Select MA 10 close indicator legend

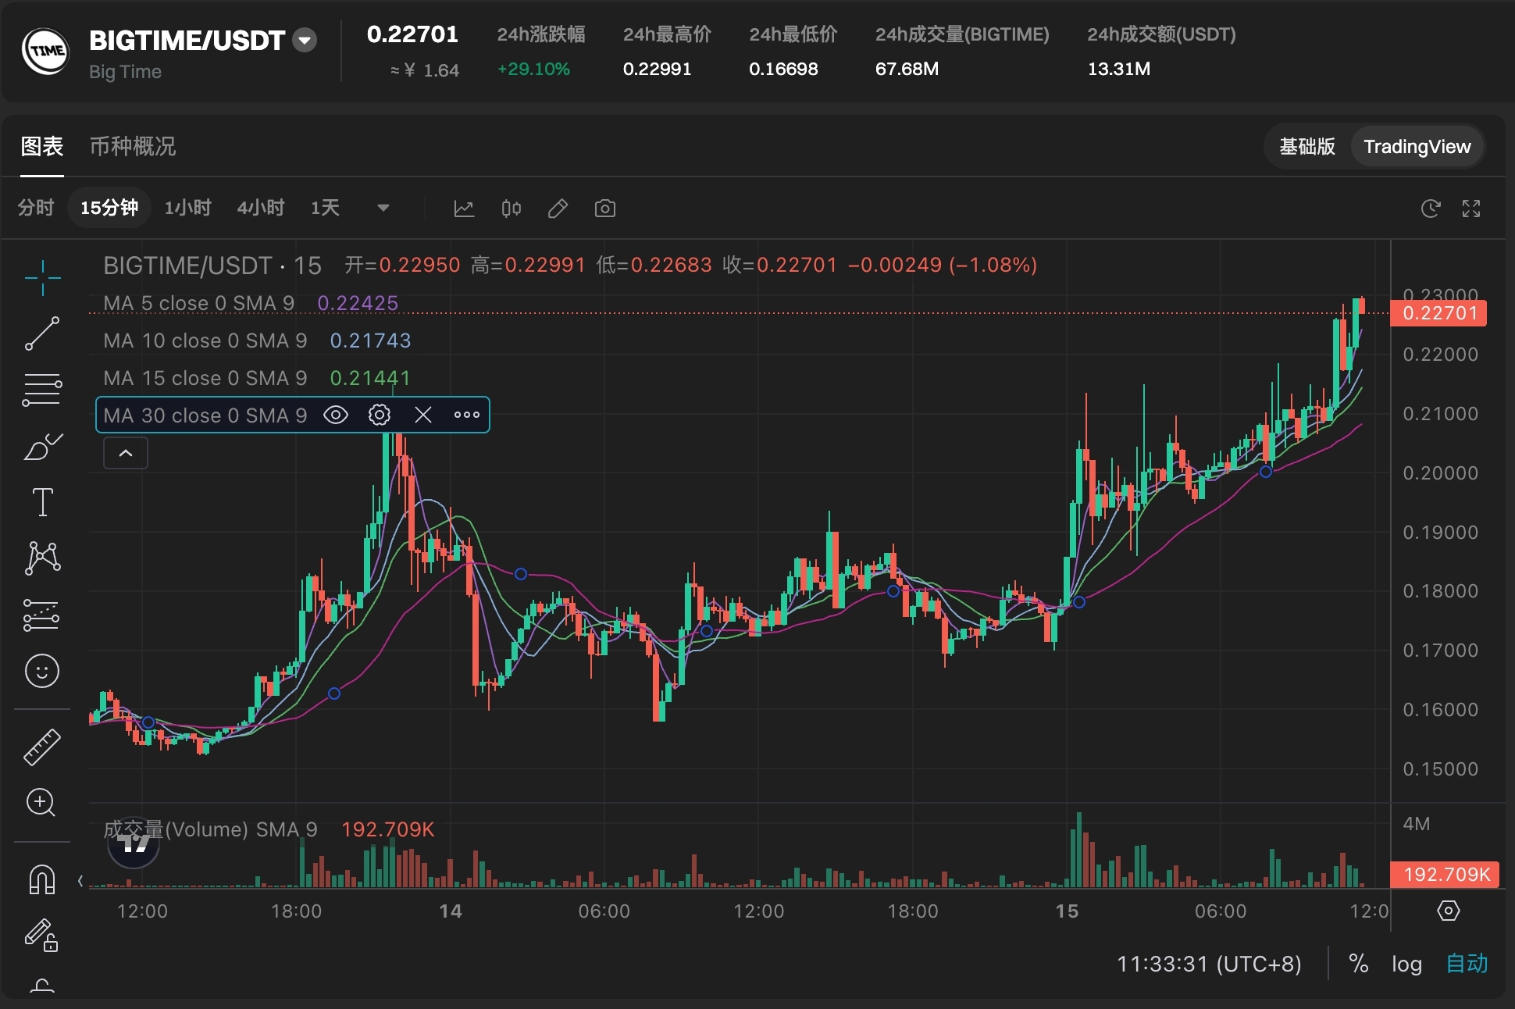(205, 340)
